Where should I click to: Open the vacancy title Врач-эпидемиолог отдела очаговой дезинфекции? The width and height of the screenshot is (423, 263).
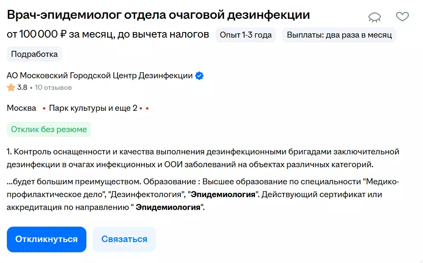(158, 15)
